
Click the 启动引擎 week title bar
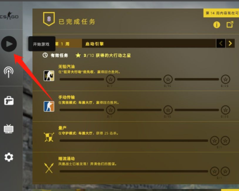[x=149, y=43]
